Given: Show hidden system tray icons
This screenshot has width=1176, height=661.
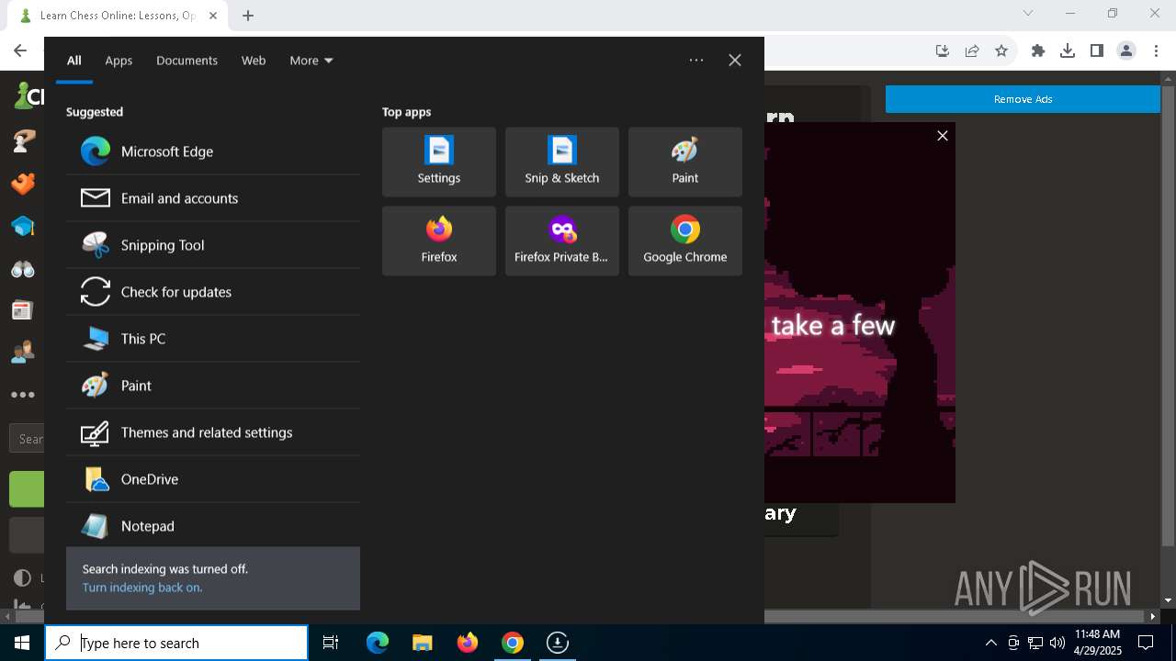Looking at the screenshot, I should [990, 643].
